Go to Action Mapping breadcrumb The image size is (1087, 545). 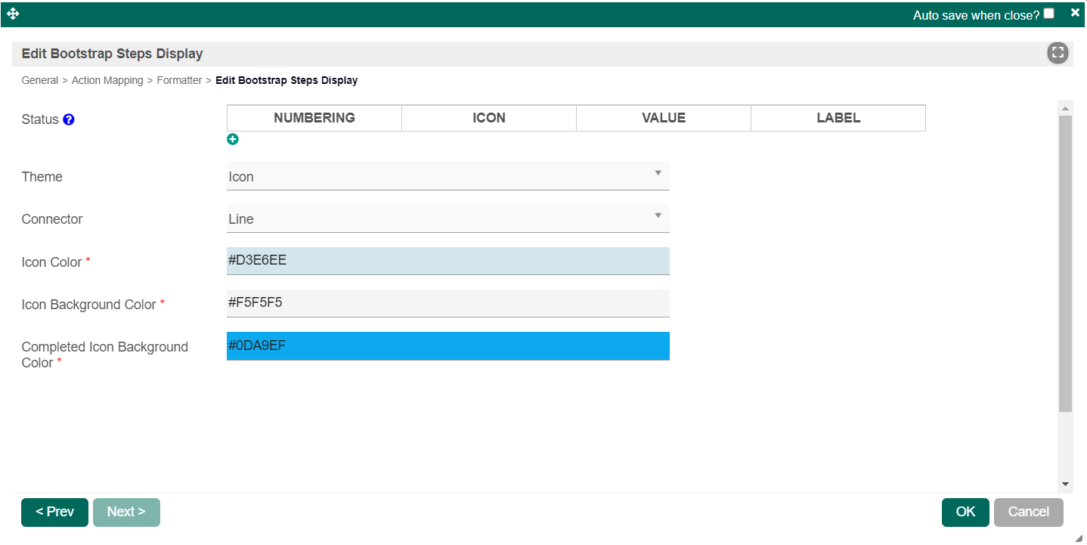[x=107, y=80]
